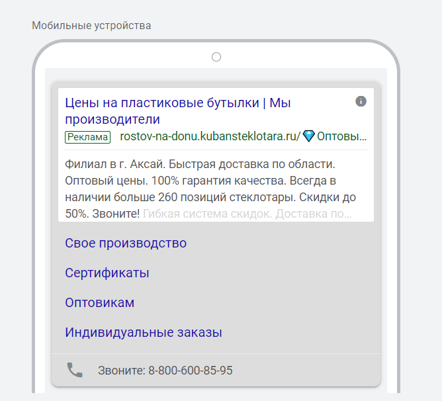Image resolution: width=442 pixels, height=401 pixels.
Task: Open the Сертификаты sitelink
Action: pos(107,273)
